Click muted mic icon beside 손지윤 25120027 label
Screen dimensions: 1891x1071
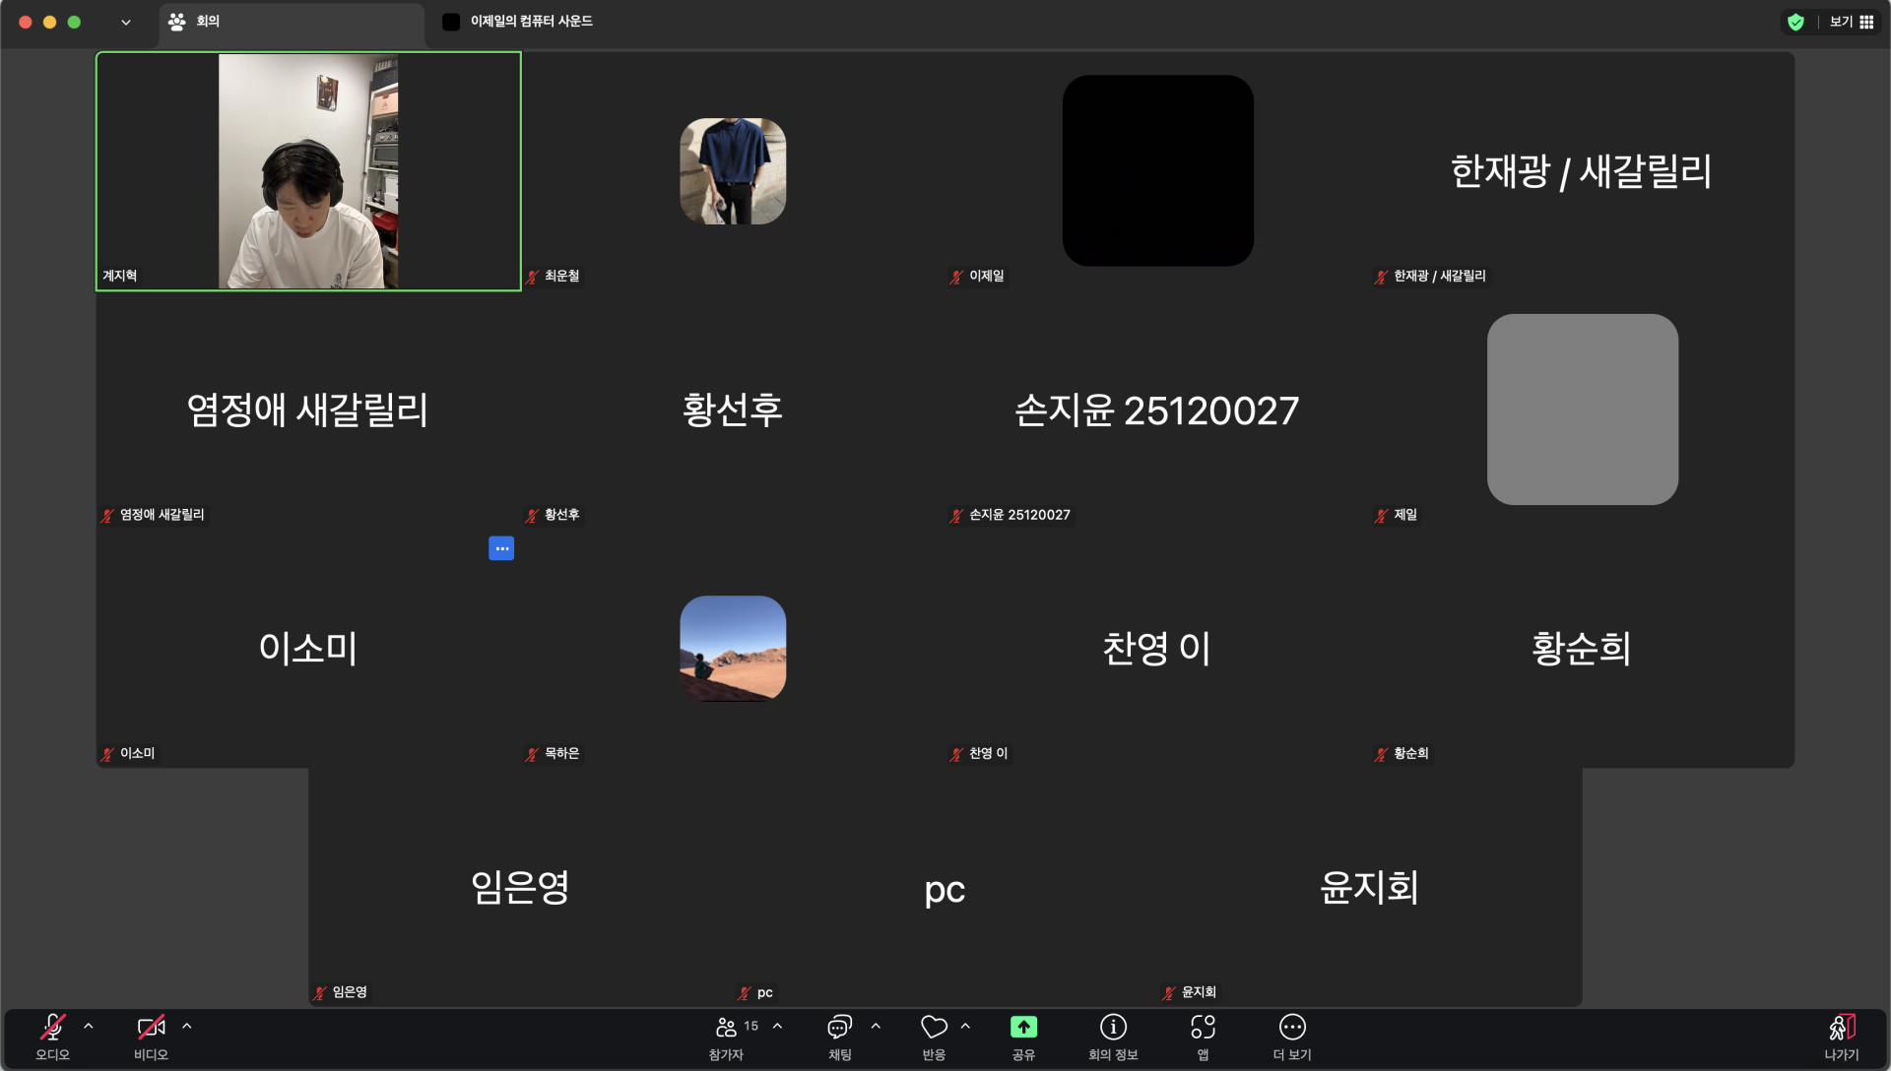coord(956,516)
